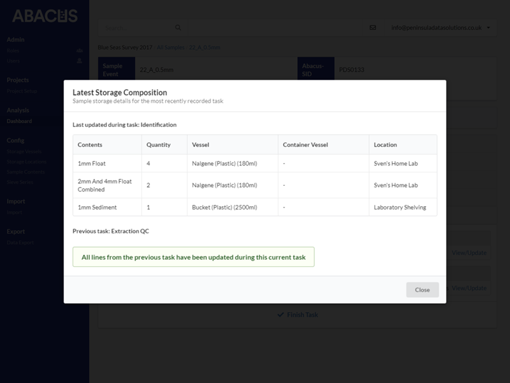Screen dimensions: 510x383
Task: Open Storage Vessels in Config section
Action: (24, 151)
